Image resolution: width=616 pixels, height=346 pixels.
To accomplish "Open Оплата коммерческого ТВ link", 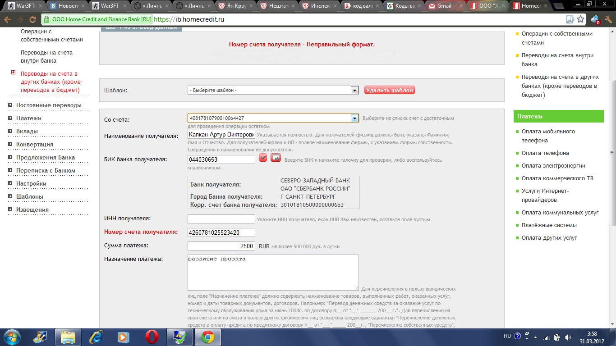I will coord(557,178).
